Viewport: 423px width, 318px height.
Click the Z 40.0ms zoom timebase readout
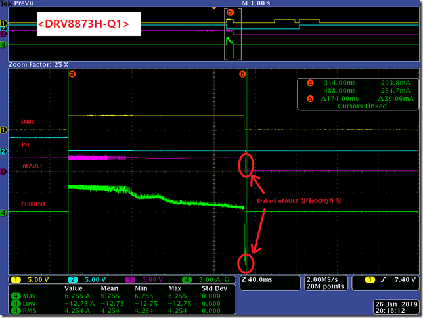click(257, 280)
